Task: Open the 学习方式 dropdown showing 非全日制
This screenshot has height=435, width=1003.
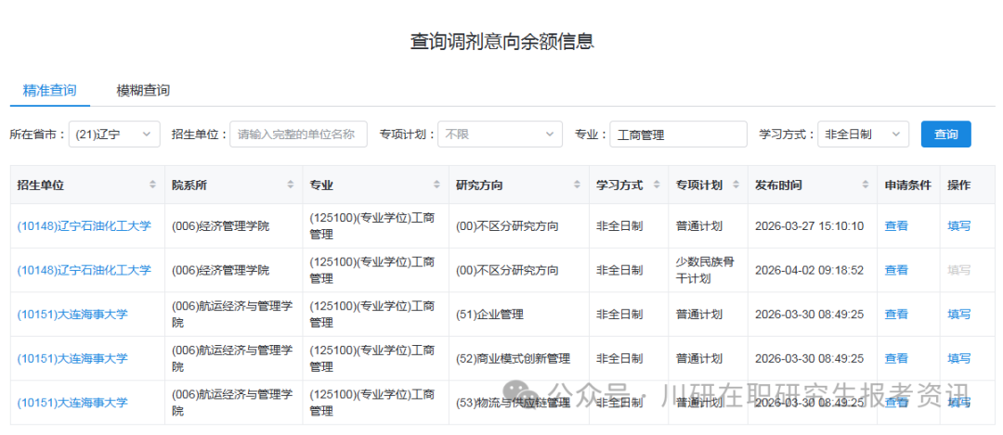Action: point(863,134)
